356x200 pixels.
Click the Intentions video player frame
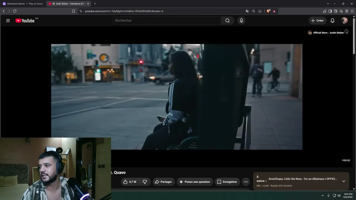[177, 97]
